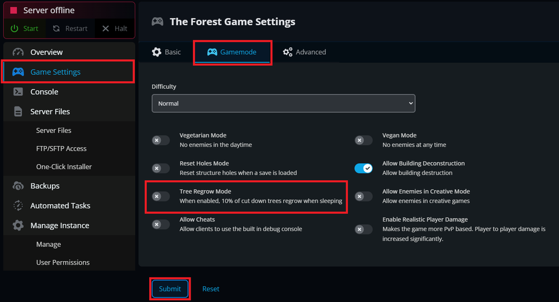Click the Overview gauge icon
Screen dimensions: 559x302
[18, 52]
